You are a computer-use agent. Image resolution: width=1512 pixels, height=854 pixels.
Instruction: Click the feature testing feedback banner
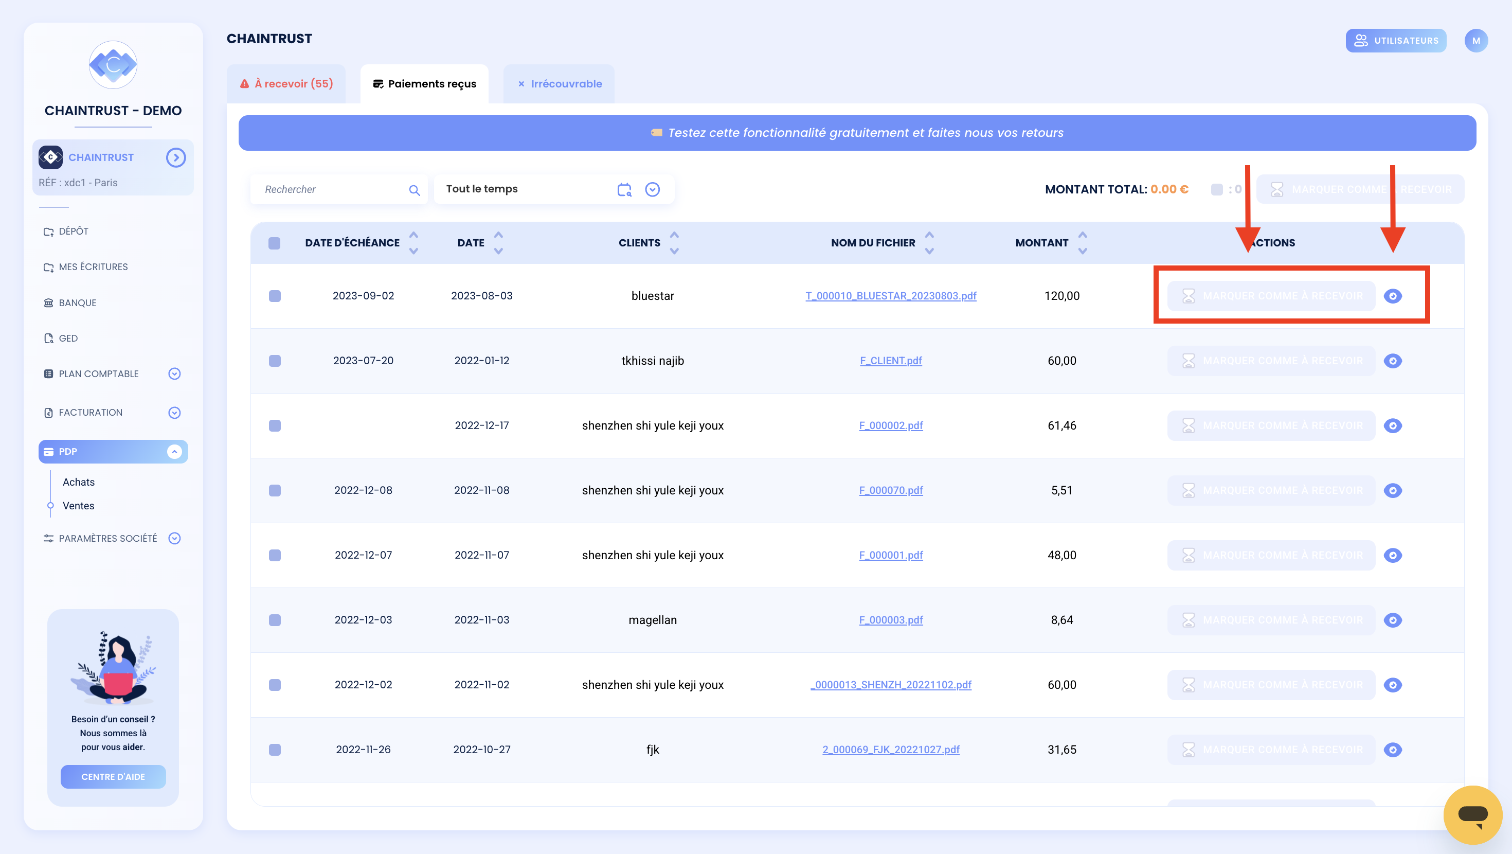857,133
